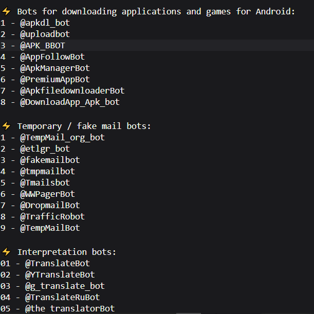314x314 pixels.
Task: Open the @AppFollowBot link
Action: pos(52,57)
